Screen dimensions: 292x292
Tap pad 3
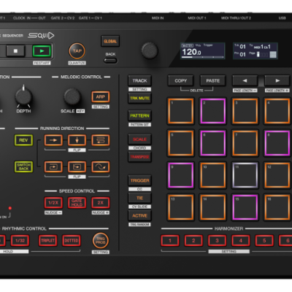point(245,111)
